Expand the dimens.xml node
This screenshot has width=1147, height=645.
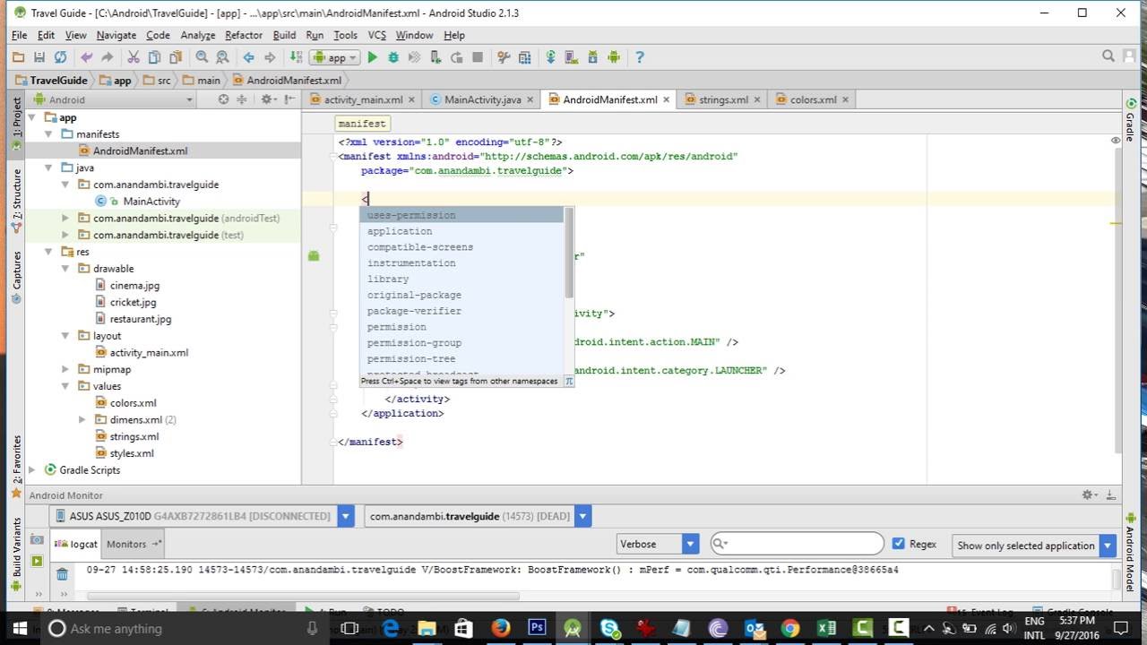click(x=82, y=419)
